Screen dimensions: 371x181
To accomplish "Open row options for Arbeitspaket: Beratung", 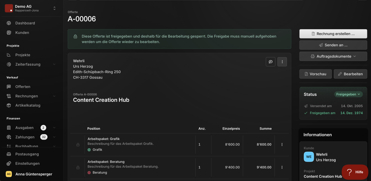I will point(282,167).
